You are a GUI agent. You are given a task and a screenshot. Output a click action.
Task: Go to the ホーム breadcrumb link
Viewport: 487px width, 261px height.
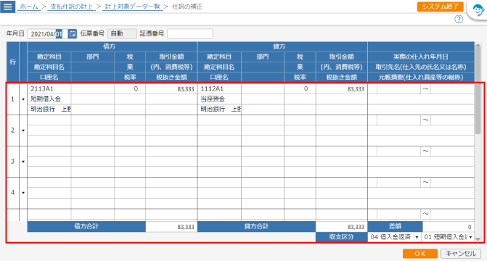point(29,7)
